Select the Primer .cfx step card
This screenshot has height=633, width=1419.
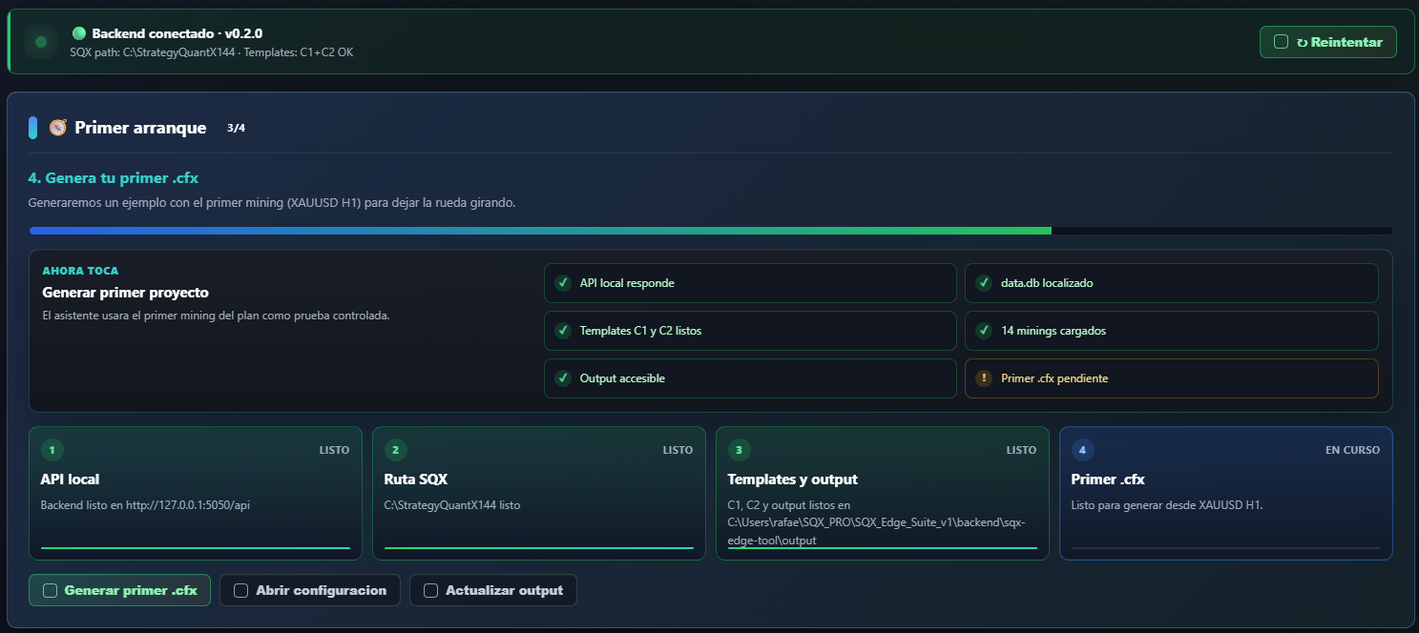coord(1226,493)
